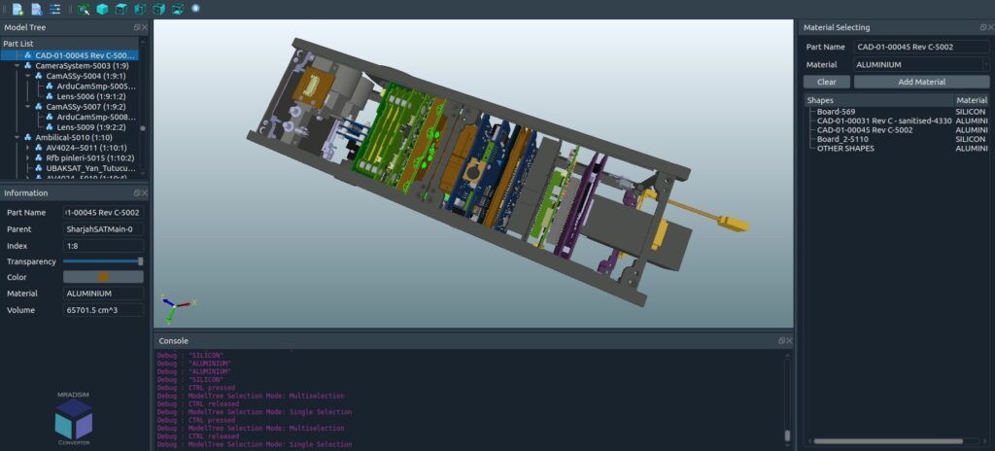The height and width of the screenshot is (451, 995).
Task: Click the second document icon in toolbar
Action: point(37,9)
